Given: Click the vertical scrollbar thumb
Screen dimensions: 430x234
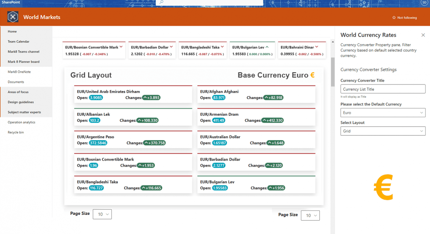Looking at the screenshot, I should [333, 72].
